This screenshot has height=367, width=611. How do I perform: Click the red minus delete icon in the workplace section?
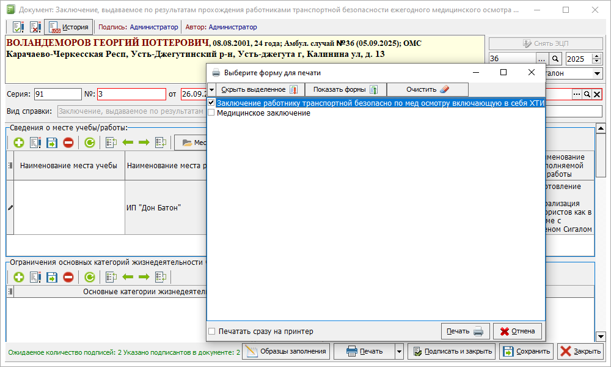click(68, 143)
